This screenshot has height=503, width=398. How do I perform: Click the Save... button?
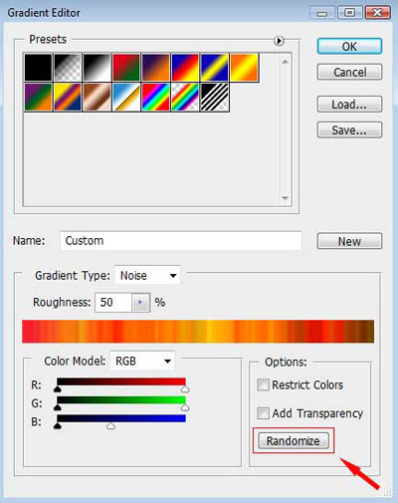[x=349, y=130]
